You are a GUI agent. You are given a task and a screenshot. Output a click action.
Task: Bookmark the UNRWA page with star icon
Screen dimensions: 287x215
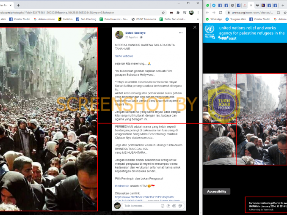[x=285, y=13]
